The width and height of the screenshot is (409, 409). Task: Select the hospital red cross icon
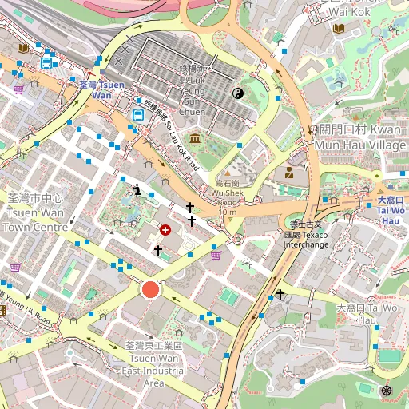pyautogui.click(x=165, y=230)
